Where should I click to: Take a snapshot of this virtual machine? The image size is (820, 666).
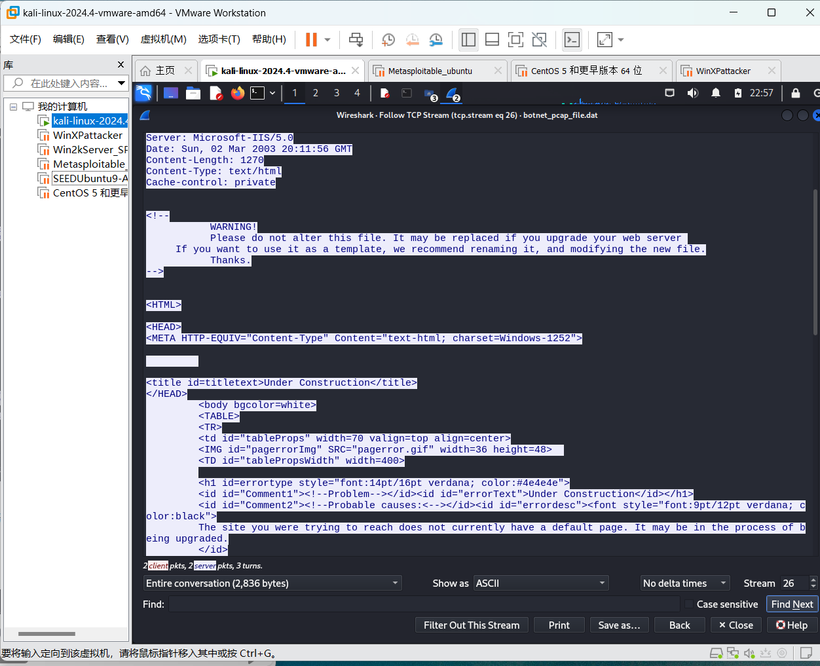click(388, 40)
